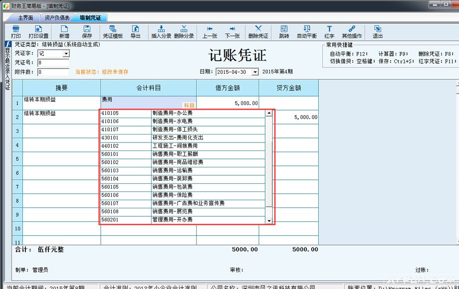Apply 红字 red-letter correction
Image resolution: width=459 pixels, height=289 pixels.
[329, 31]
